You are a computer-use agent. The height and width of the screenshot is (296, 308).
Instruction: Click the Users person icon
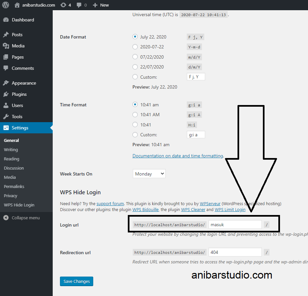[x=6, y=105]
